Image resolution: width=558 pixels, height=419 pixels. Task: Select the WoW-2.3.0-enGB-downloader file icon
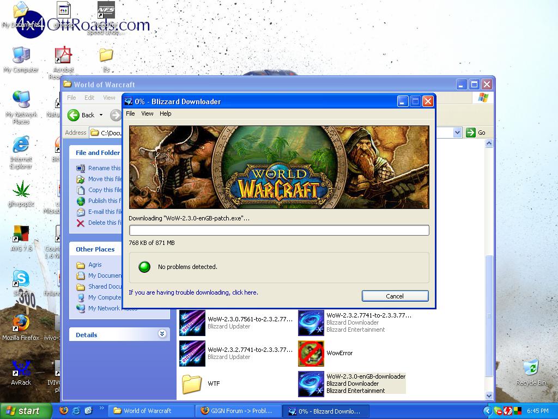click(x=311, y=384)
